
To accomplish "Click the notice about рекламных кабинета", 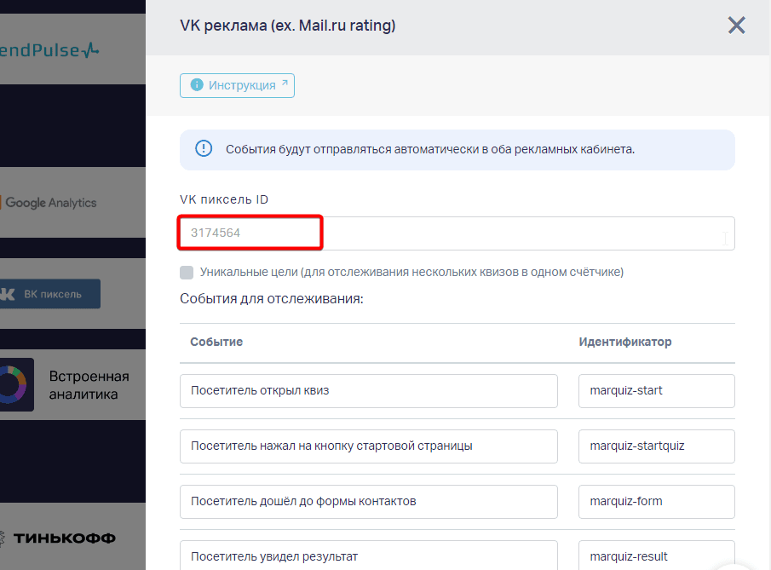I will [457, 150].
